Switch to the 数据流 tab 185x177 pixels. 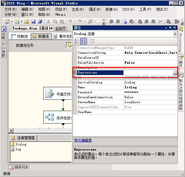(41, 36)
